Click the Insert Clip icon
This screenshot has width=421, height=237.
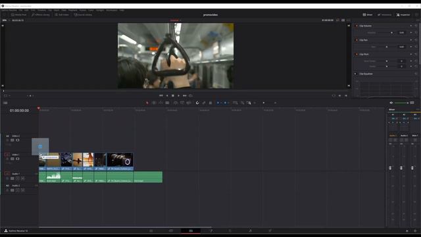[176, 103]
